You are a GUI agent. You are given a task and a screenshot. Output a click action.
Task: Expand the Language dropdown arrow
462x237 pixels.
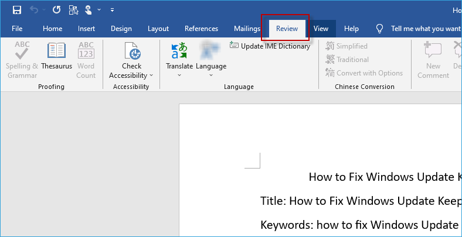point(211,75)
